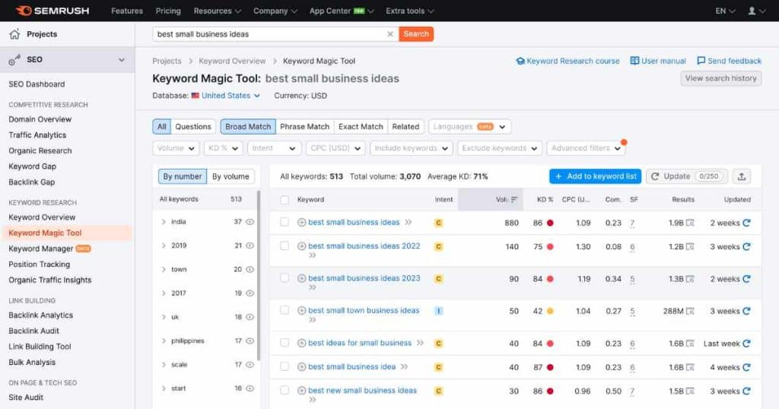Add 'best small business ideas 2023' via plus icon
The width and height of the screenshot is (779, 409).
click(x=301, y=278)
